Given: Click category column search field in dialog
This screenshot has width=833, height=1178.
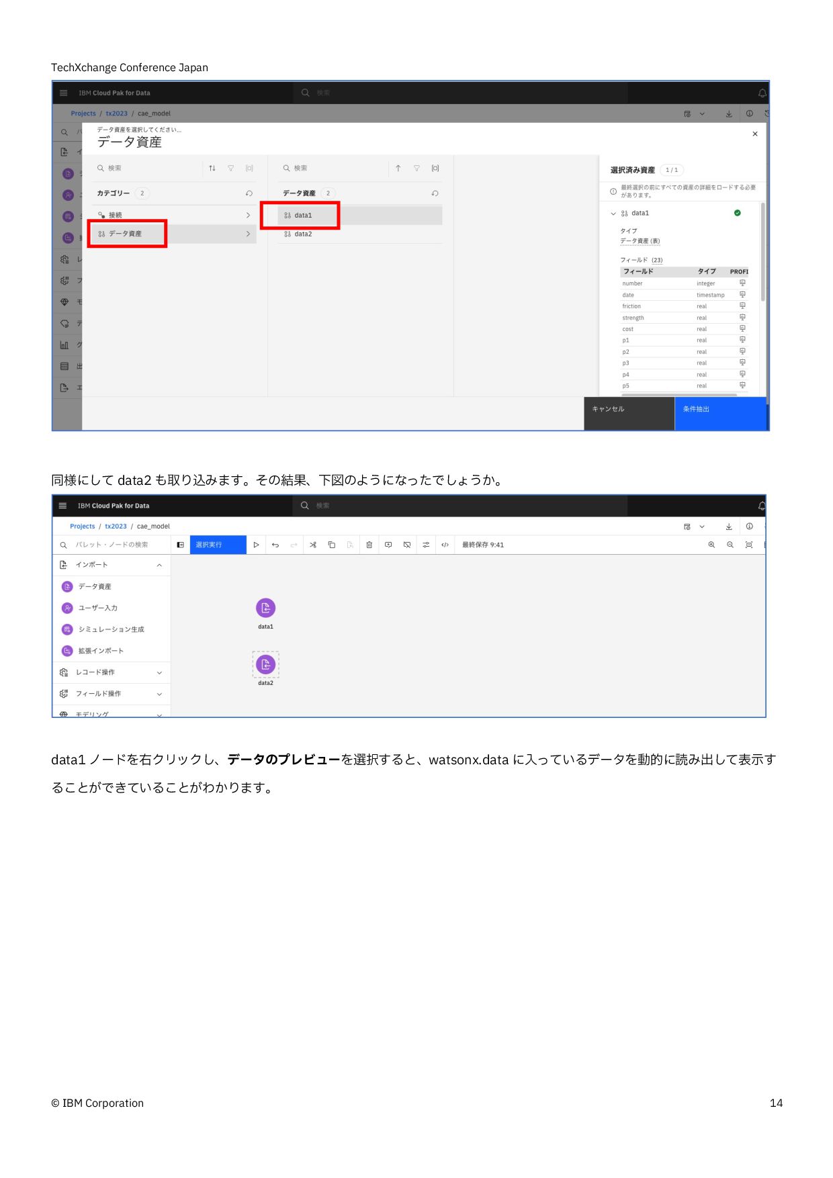Looking at the screenshot, I should pos(148,168).
